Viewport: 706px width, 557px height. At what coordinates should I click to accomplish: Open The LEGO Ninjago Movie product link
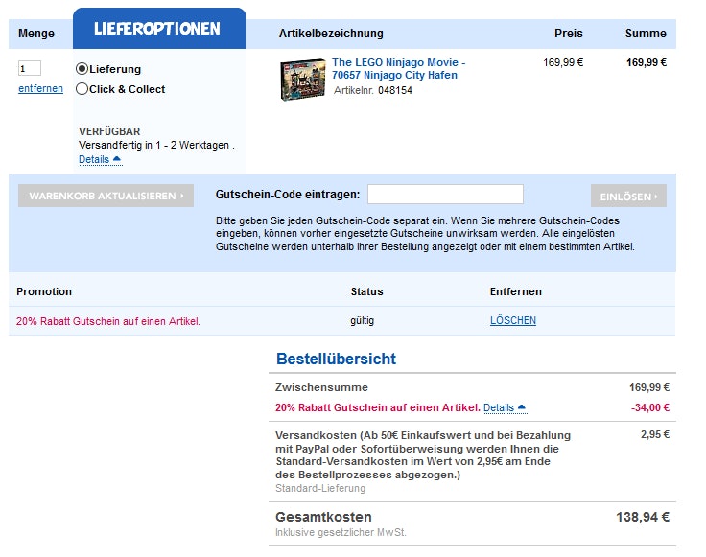coord(398,69)
